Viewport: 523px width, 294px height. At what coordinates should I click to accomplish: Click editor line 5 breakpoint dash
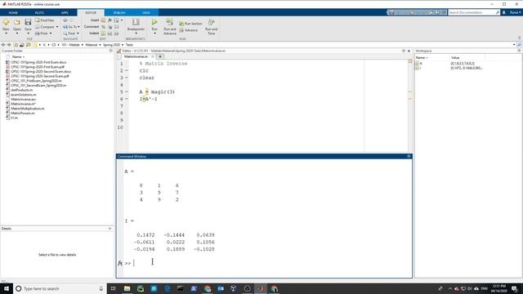pos(127,91)
